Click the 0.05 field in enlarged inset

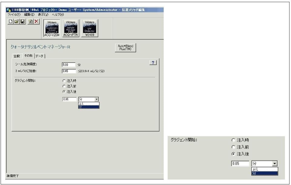click(240, 164)
